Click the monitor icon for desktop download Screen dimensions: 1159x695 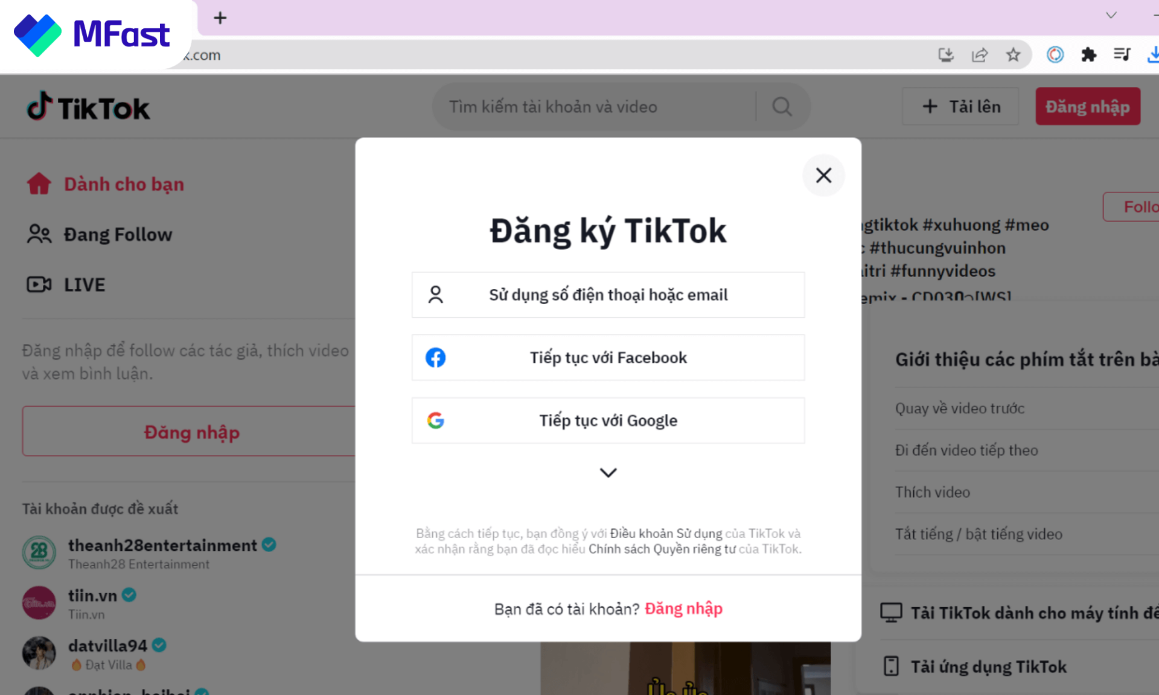[x=891, y=612]
